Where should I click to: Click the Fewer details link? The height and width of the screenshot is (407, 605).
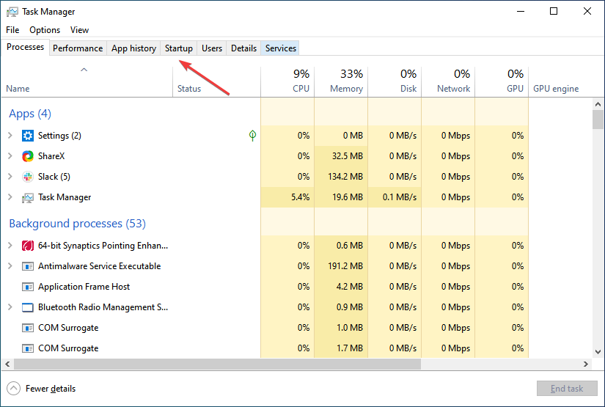(x=51, y=389)
